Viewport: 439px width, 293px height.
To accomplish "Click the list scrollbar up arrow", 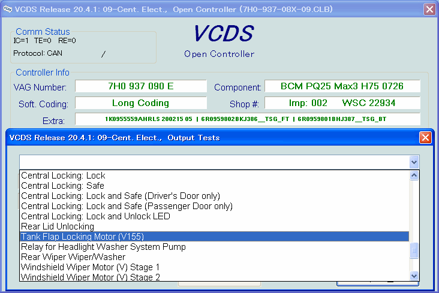I will point(414,176).
